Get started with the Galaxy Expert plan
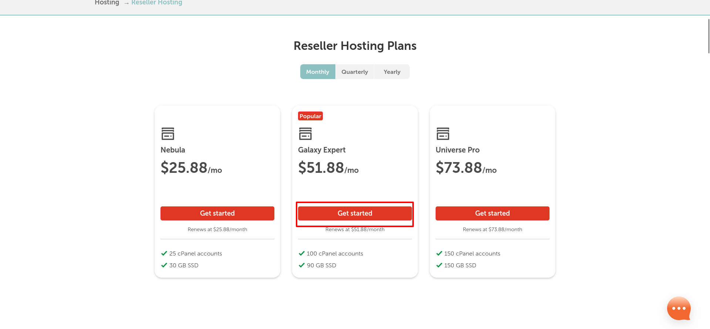The image size is (710, 329). [x=355, y=213]
